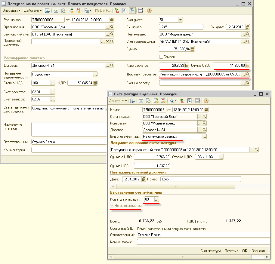Open the Операция menu
275x264 pixels.
pos(11,11)
